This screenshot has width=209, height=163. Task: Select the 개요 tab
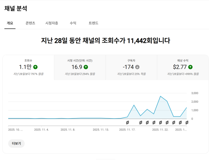10,23
